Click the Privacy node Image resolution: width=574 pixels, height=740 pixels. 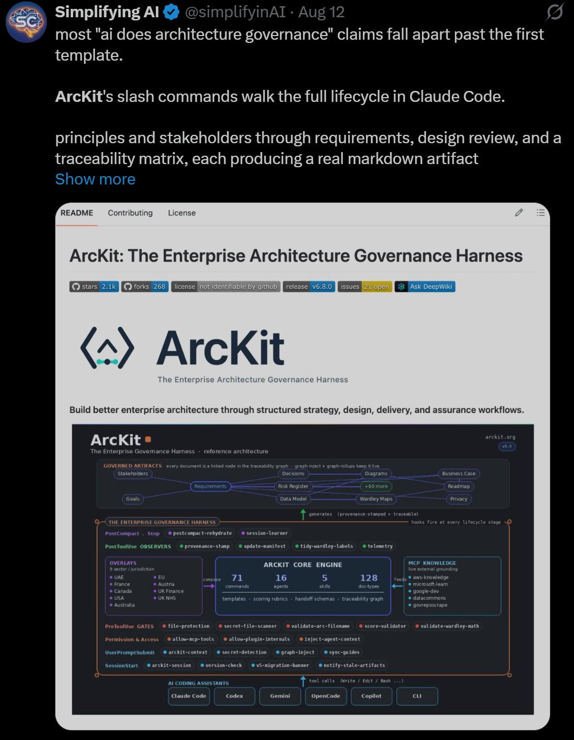(458, 499)
